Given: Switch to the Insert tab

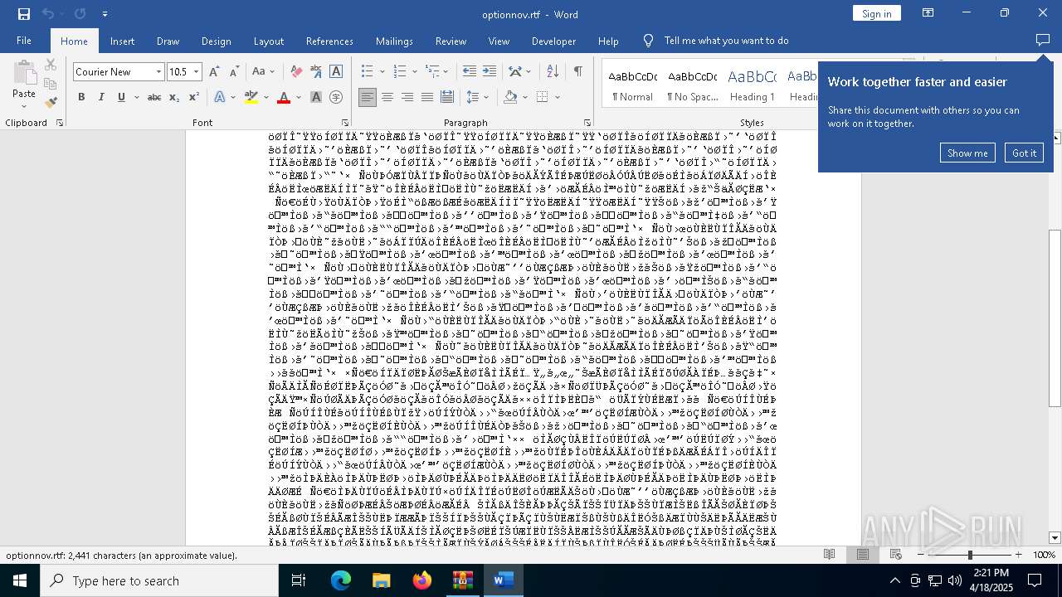Looking at the screenshot, I should click(122, 41).
